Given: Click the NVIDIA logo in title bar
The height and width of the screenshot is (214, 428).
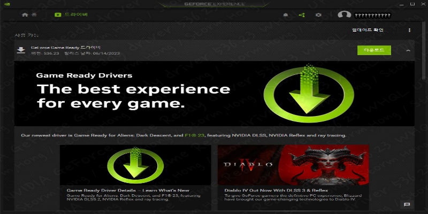Looking at the screenshot, I should pyautogui.click(x=7, y=4).
